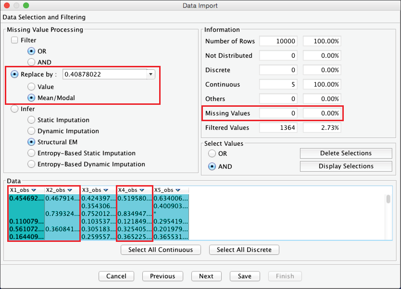This screenshot has width=401, height=289.
Task: Select the Value radio button
Action: coord(32,87)
